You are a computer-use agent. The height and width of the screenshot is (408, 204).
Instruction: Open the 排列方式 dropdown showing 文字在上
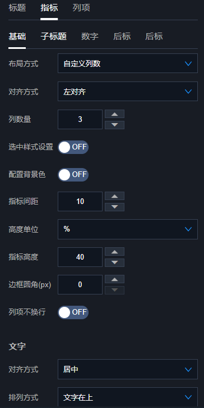(x=128, y=397)
